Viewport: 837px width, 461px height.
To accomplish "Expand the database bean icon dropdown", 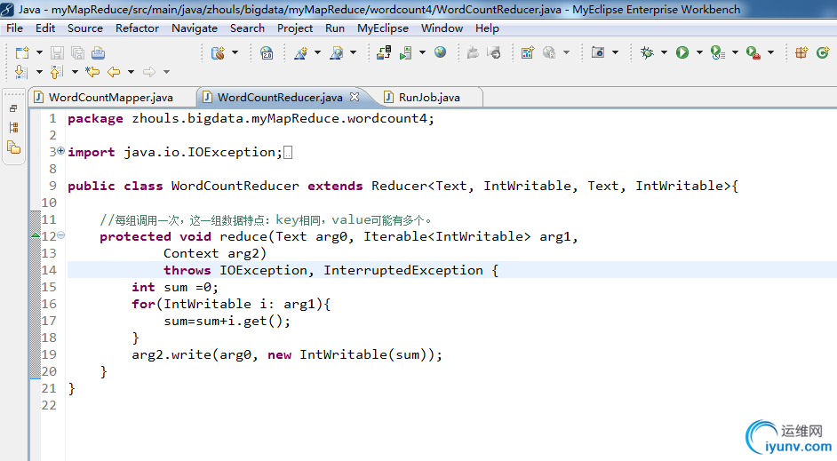I will point(235,52).
